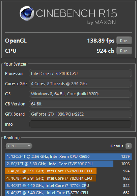Image resolution: width=137 pixels, height=196 pixels.
Task: Run the OpenGL benchmark
Action: 124,41
